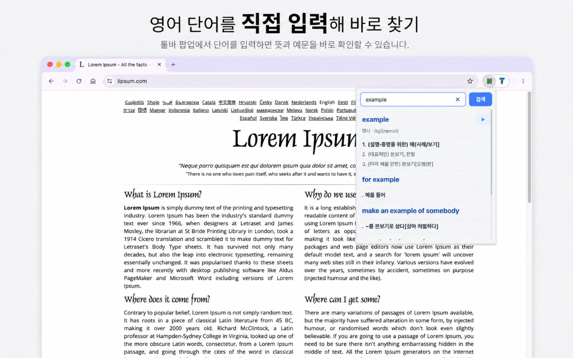573x358 pixels.
Task: Switch language to Dansk
Action: click(x=282, y=102)
